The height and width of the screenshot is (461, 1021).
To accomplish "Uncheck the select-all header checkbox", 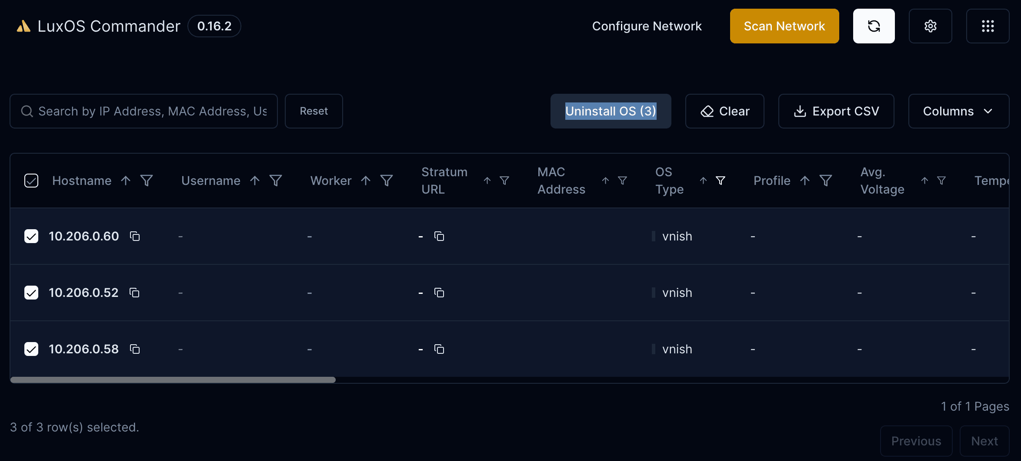I will (31, 181).
